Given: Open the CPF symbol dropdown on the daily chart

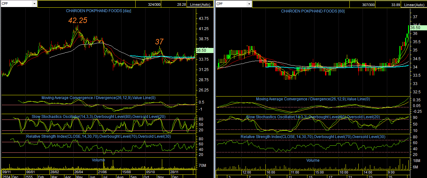Looking at the screenshot, I should pos(34,4).
